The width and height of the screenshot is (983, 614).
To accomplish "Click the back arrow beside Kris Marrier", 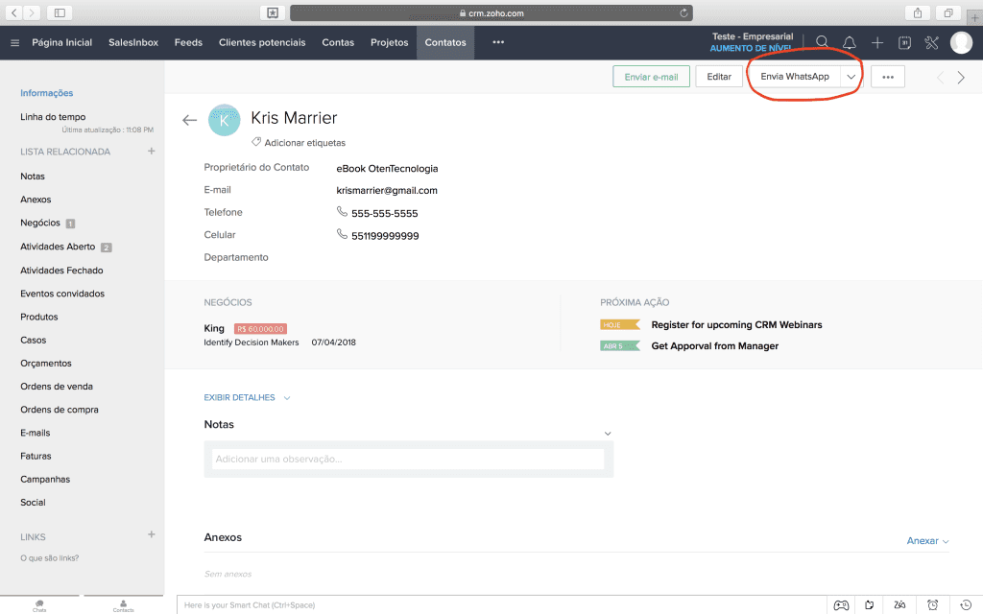I will (x=189, y=120).
